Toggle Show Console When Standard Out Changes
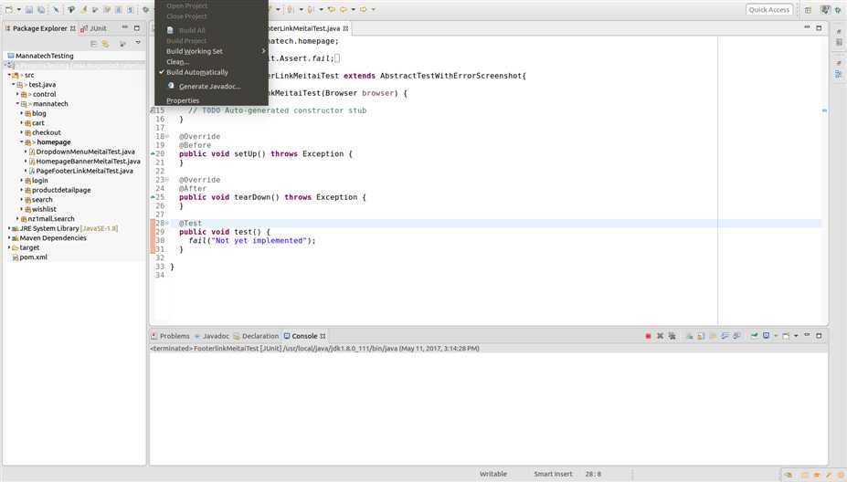 (x=725, y=336)
